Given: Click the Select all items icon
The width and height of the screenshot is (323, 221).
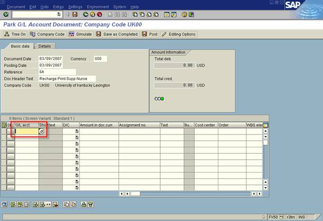Looking at the screenshot, I should (x=13, y=204).
